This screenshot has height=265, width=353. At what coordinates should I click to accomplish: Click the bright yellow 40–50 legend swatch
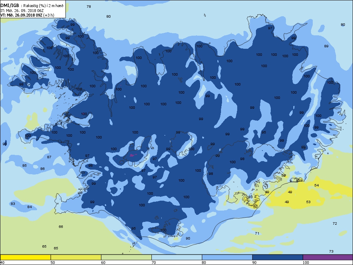click(x=25, y=257)
